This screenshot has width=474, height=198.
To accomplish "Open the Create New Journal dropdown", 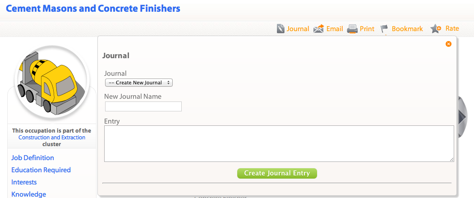I will (x=139, y=83).
